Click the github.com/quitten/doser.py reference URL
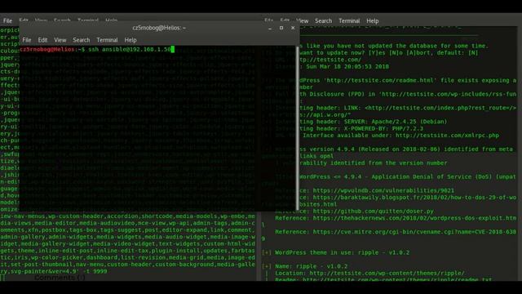The width and height of the screenshot is (522, 294). [x=374, y=212]
